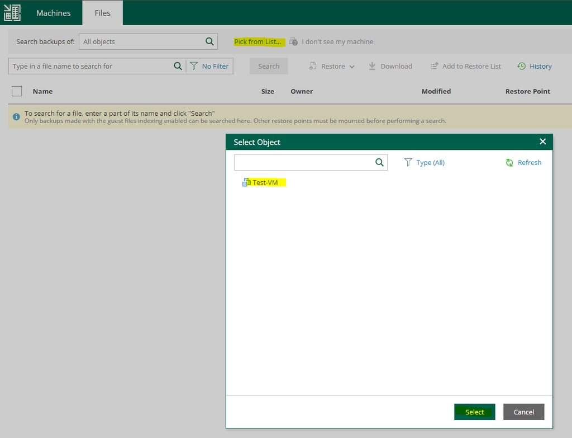Click the Veeam logo icon
The width and height of the screenshot is (572, 438).
(x=12, y=13)
